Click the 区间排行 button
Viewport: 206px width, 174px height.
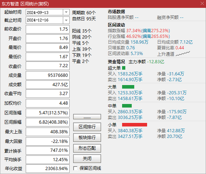[87, 127]
